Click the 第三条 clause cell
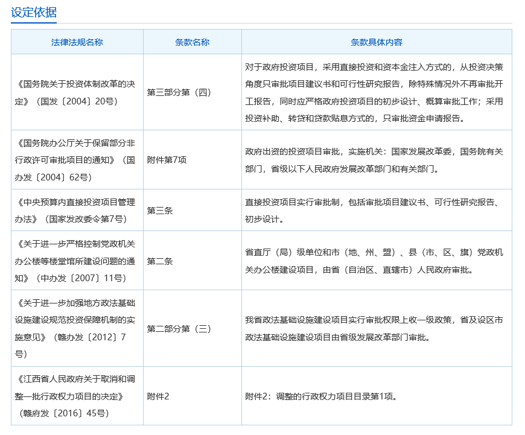The width and height of the screenshot is (525, 435). click(x=160, y=211)
